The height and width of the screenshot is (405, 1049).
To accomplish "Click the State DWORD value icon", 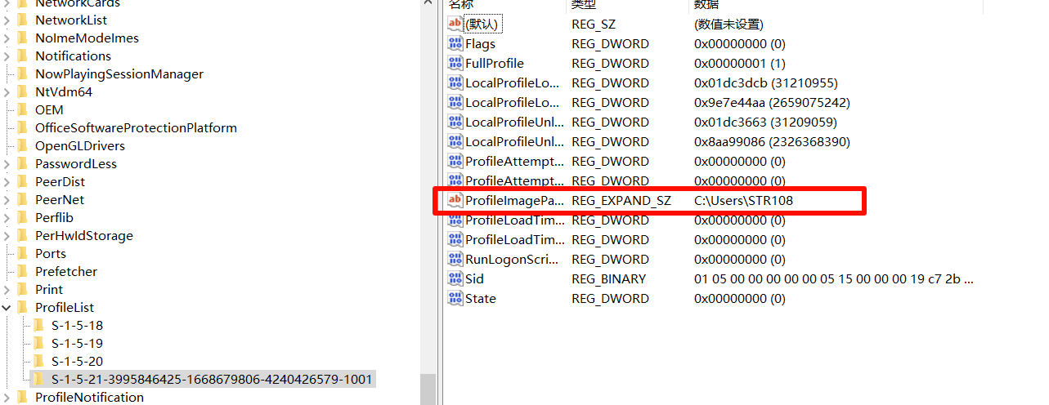I will (455, 299).
